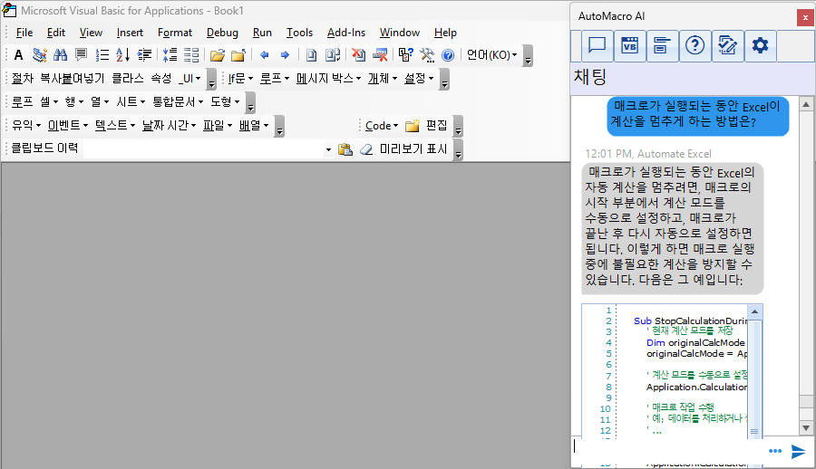Click the sort A-Z icon in toolbar
The image size is (816, 469).
(x=122, y=55)
